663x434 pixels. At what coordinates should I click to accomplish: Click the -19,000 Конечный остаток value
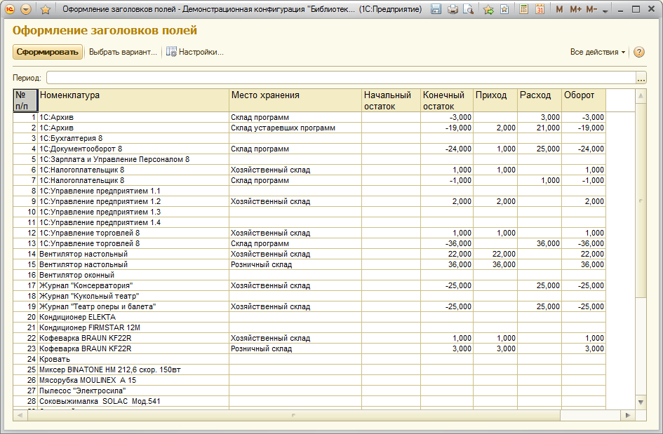coord(446,128)
